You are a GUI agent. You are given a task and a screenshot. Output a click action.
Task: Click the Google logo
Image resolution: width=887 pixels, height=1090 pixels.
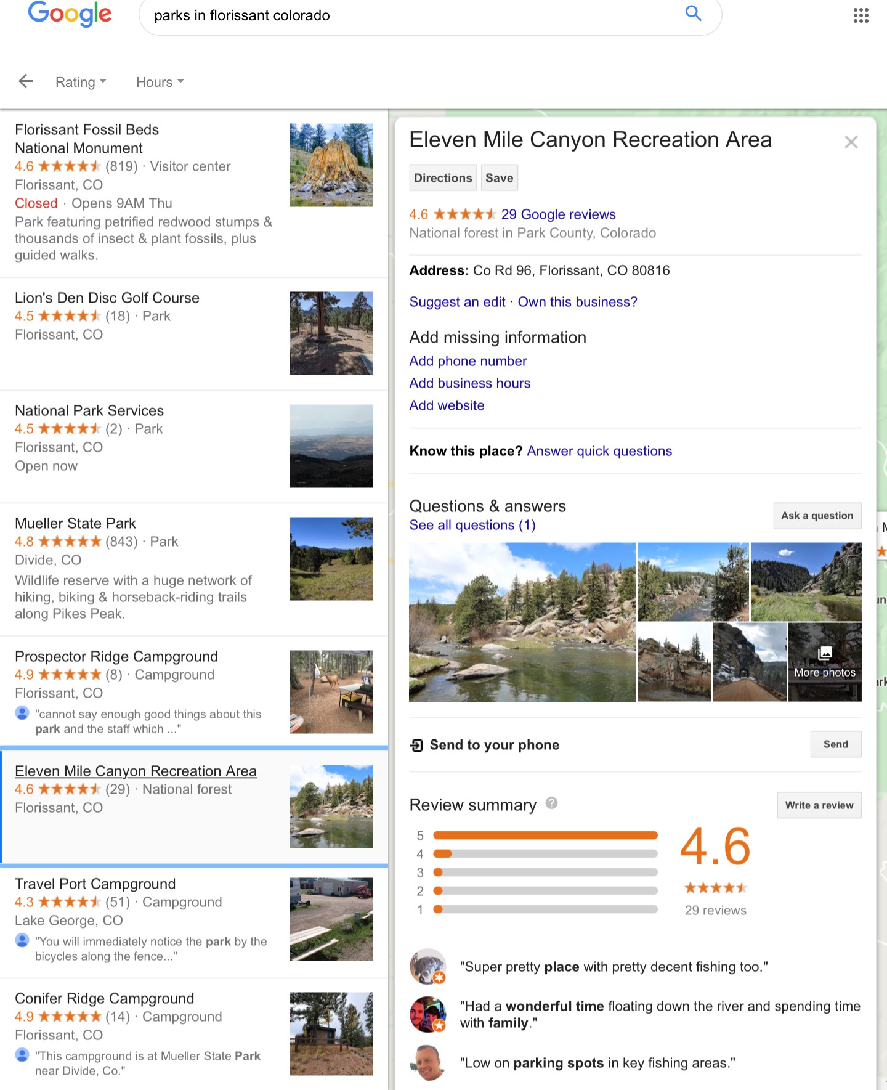[x=70, y=14]
